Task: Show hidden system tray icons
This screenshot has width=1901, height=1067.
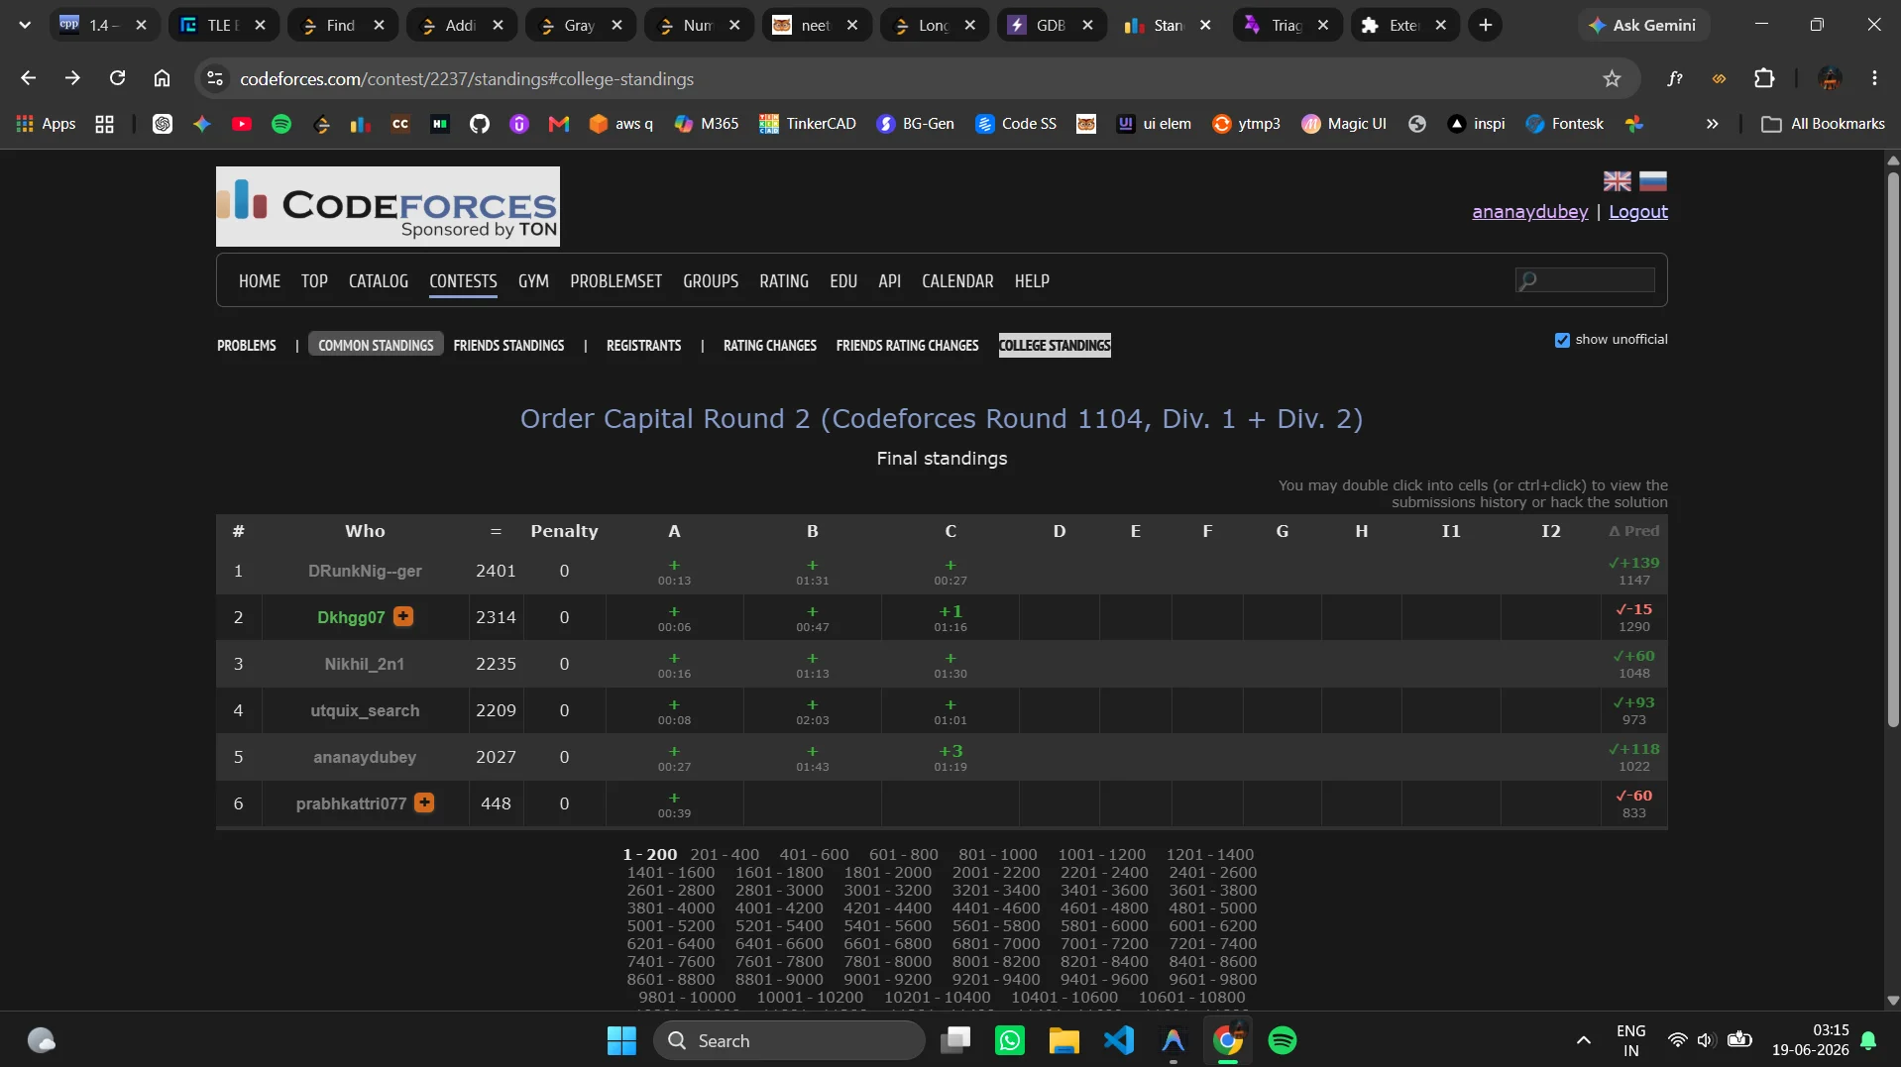Action: coord(1584,1040)
